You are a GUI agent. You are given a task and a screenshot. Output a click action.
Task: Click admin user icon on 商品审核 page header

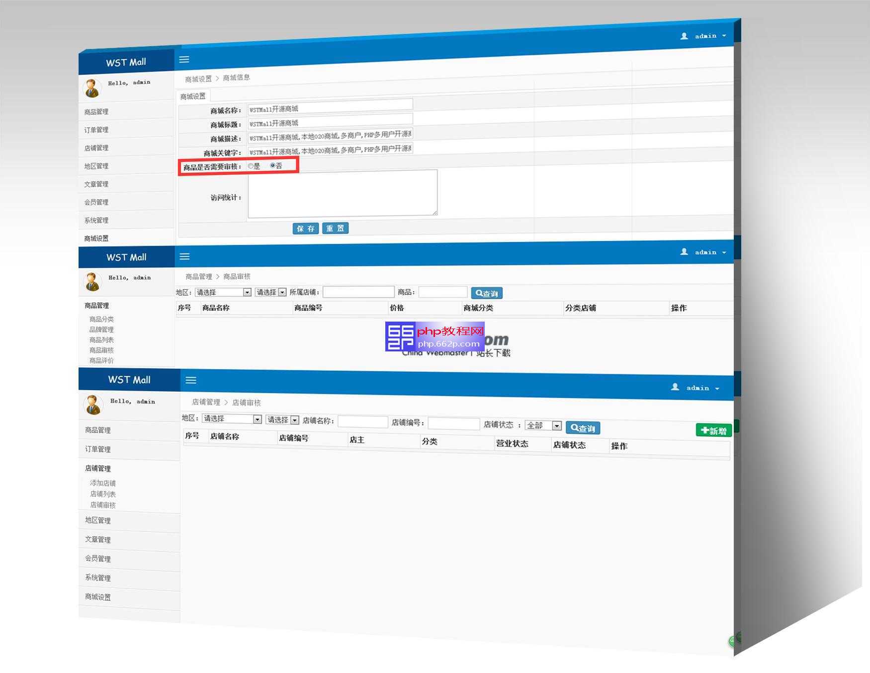tap(684, 252)
